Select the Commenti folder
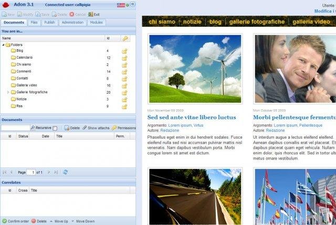This screenshot has height=225, width=336. tap(24, 71)
